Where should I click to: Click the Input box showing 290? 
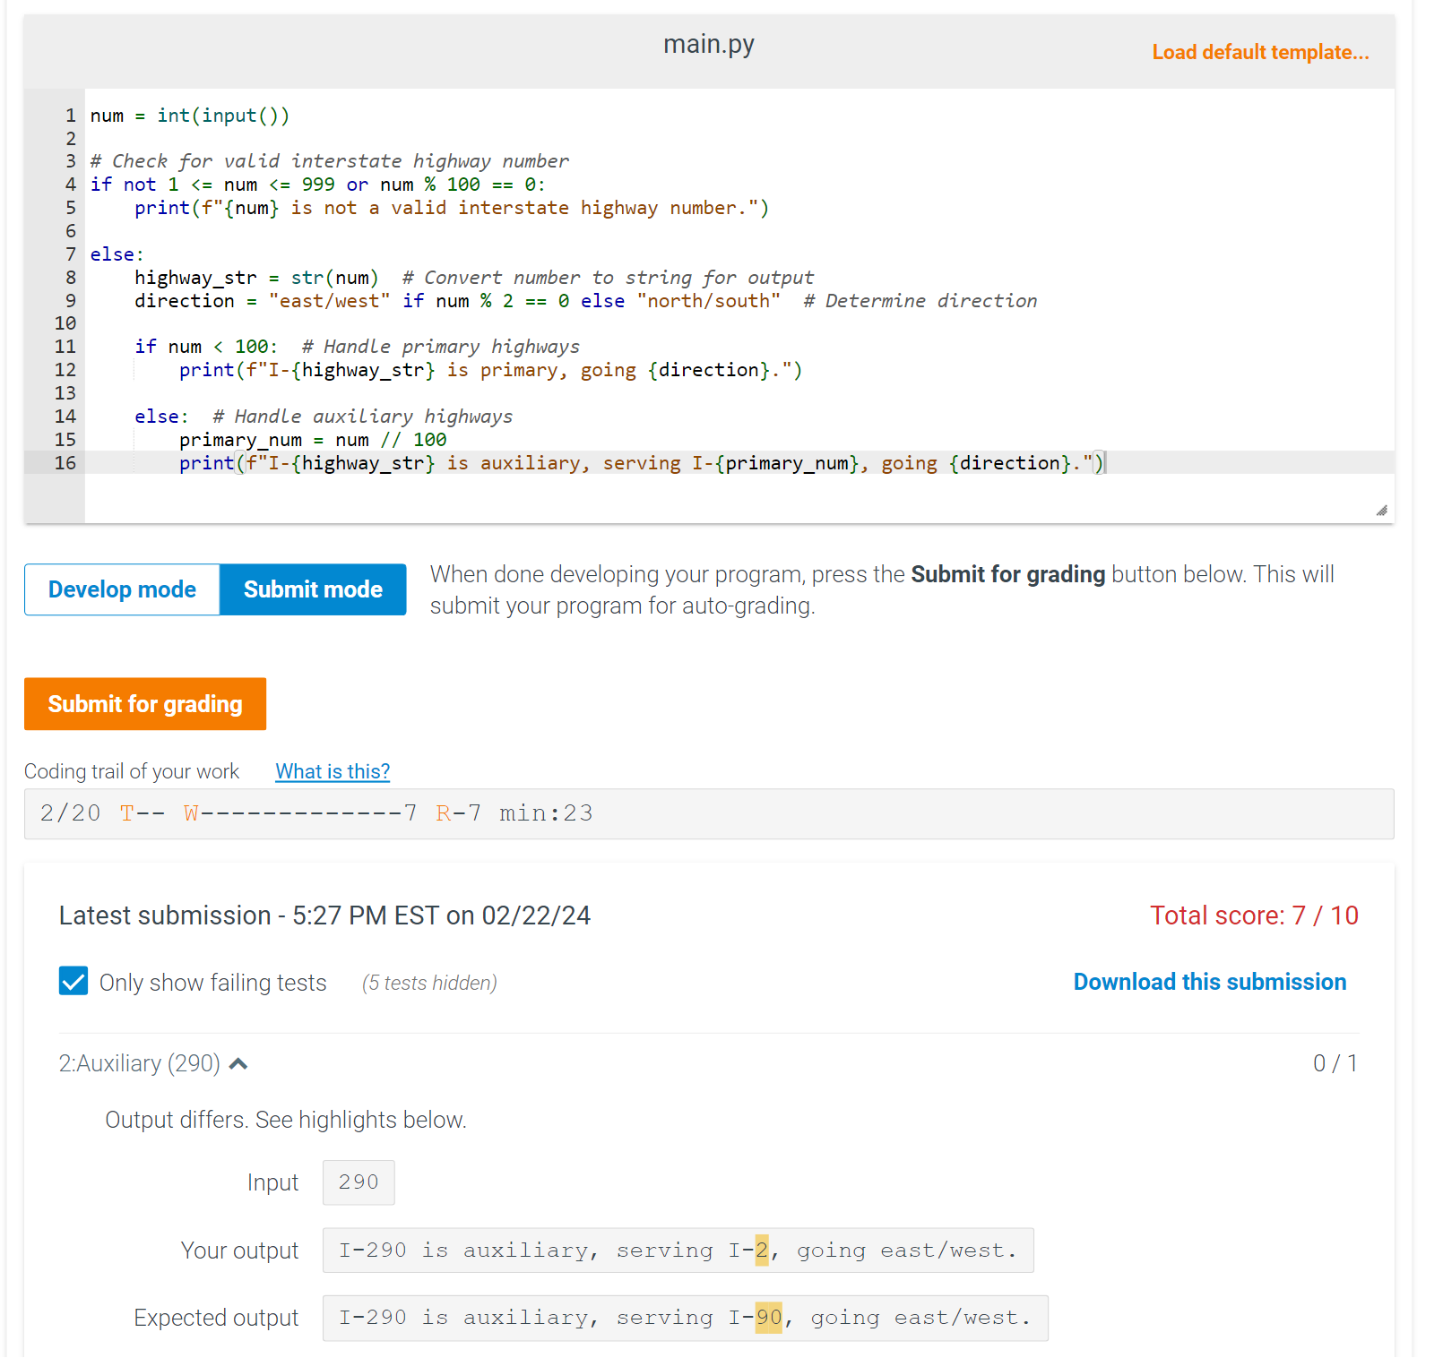click(358, 1182)
